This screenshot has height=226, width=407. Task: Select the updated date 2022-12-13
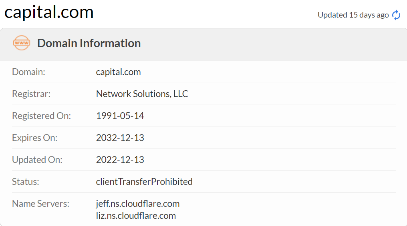[x=120, y=160]
